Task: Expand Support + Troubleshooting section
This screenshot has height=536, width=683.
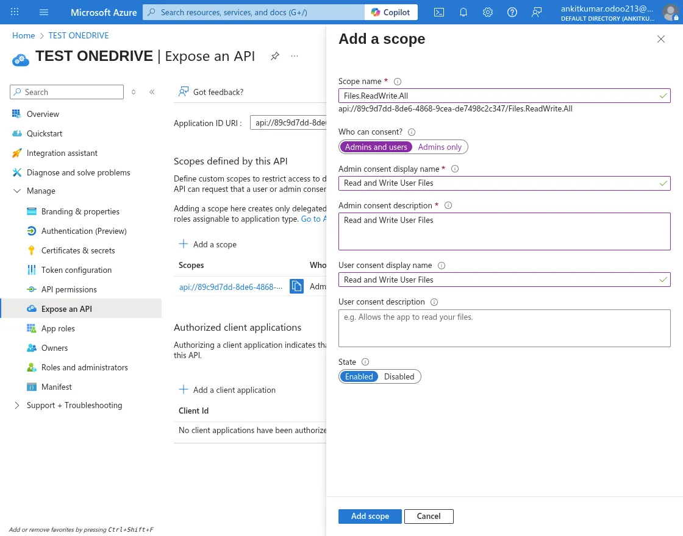Action: click(x=16, y=405)
